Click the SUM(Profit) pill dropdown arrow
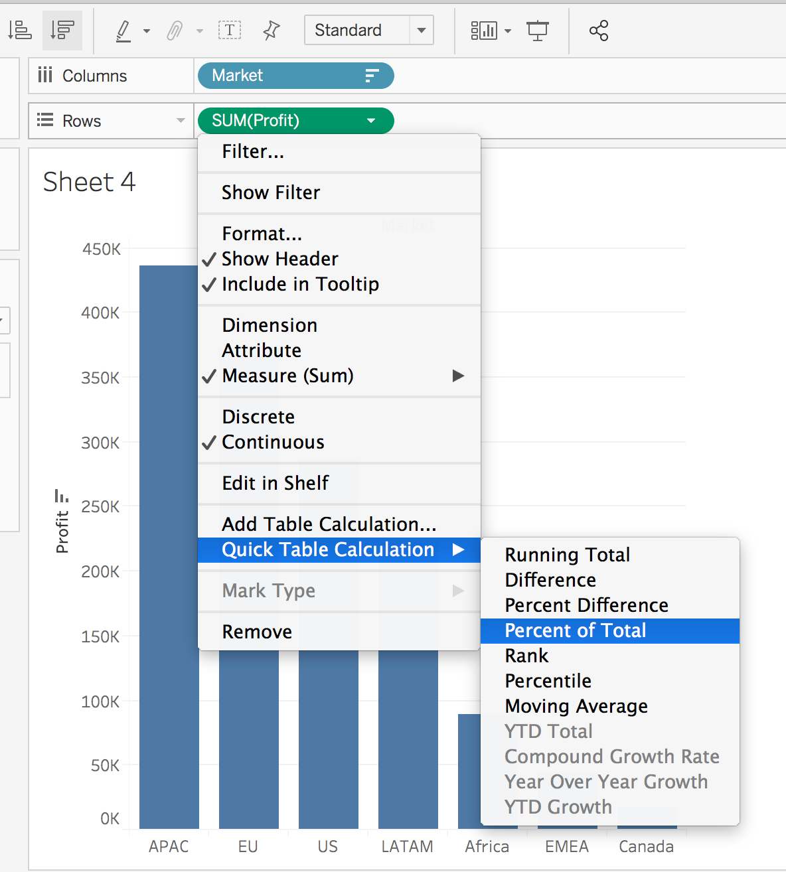786x872 pixels. (371, 121)
